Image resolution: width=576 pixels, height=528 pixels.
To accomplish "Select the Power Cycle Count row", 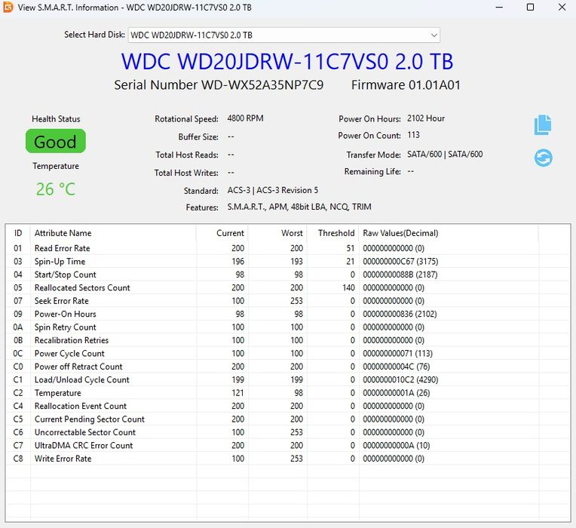I will pos(288,354).
